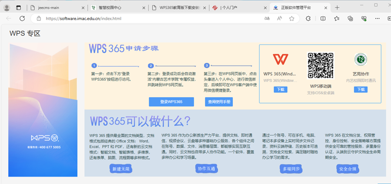
Task: Add page to favorites star icon
Action: click(x=292, y=18)
